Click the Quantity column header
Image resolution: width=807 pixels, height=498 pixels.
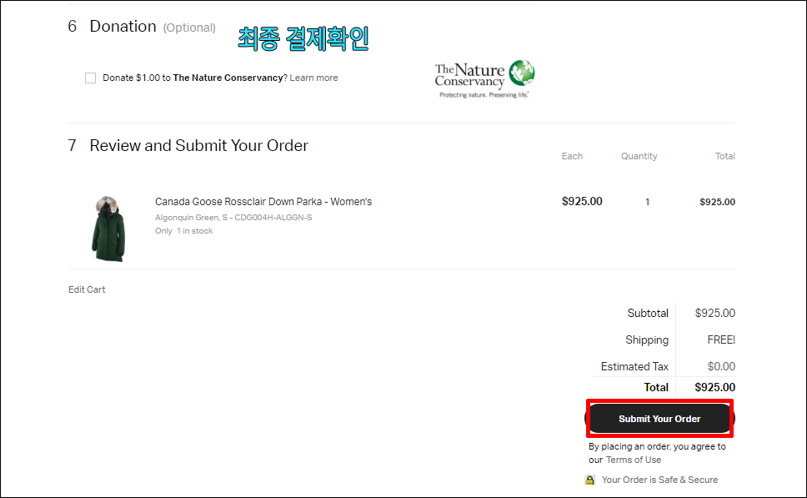click(639, 156)
